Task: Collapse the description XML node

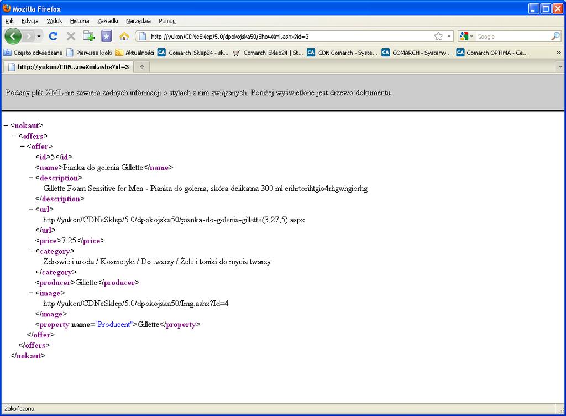Action: pos(31,178)
